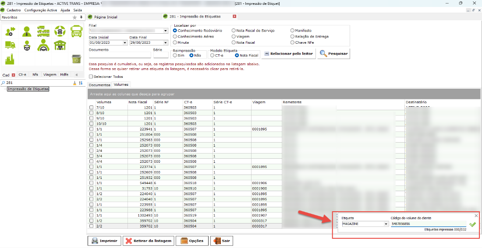This screenshot has width=482, height=248.
Task: Click the star icon in Favoritos bar
Action: [x=74, y=17]
